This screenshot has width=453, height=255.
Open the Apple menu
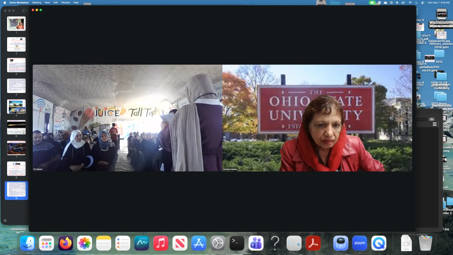tap(5, 3)
